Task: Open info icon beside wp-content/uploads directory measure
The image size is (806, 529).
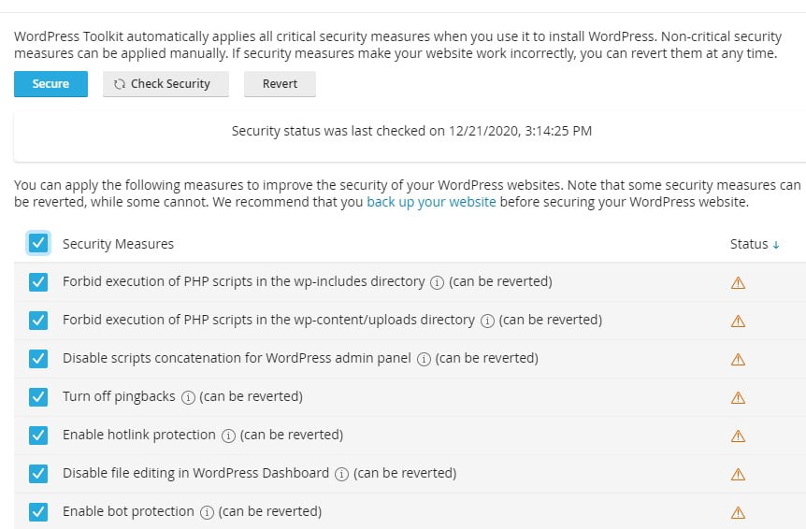Action: (x=487, y=321)
